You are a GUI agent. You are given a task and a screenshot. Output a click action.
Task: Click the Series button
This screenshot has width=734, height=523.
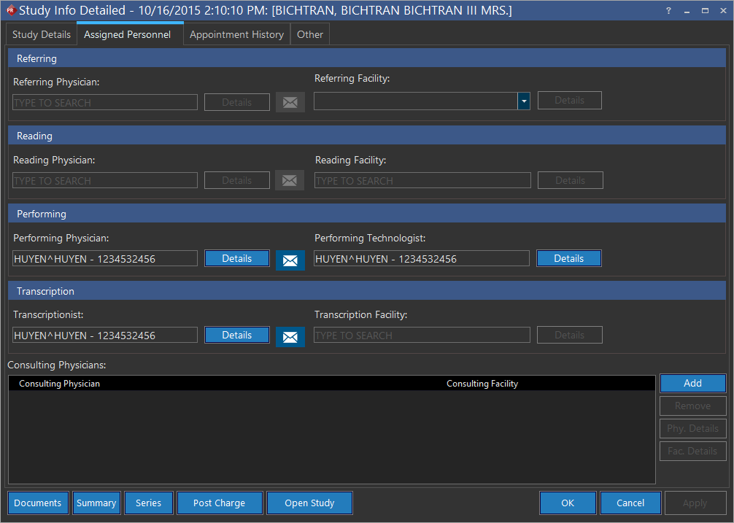148,503
